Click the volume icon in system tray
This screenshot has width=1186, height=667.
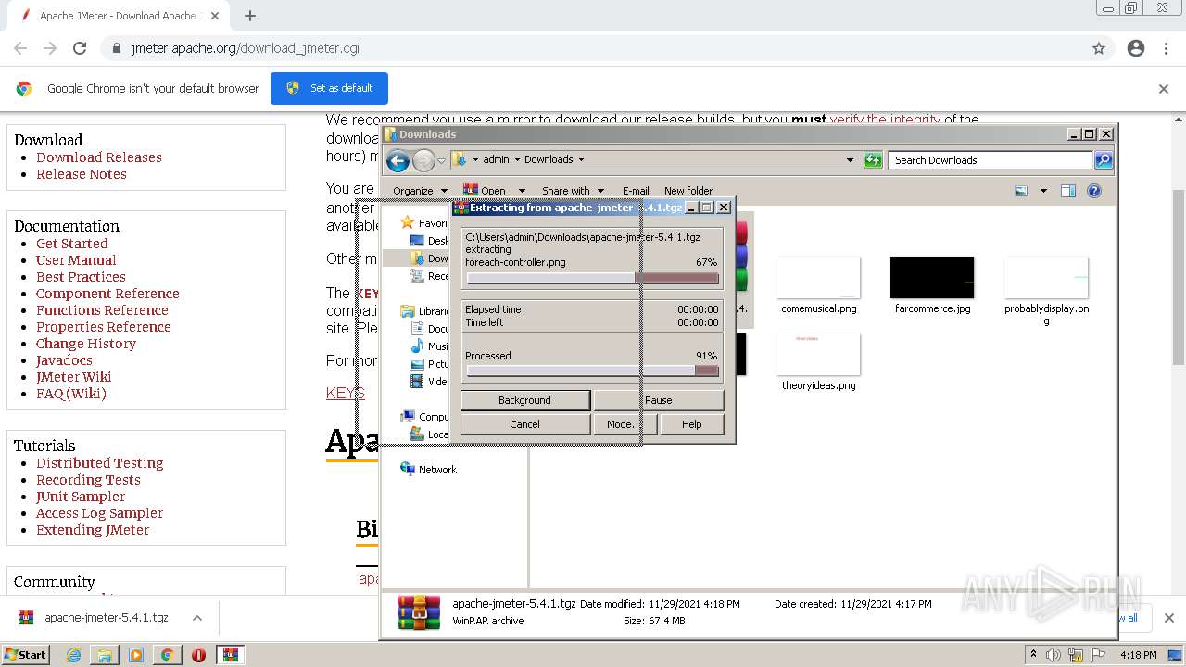pyautogui.click(x=1053, y=655)
